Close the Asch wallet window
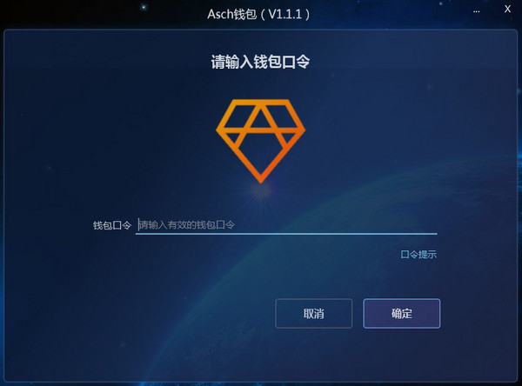Viewport: 522px width, 386px height. [x=507, y=9]
